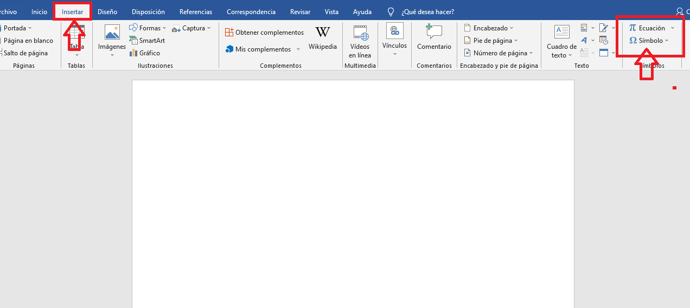The image size is (690, 308).
Task: Click Encabezado y pie de página label
Action: click(x=499, y=66)
